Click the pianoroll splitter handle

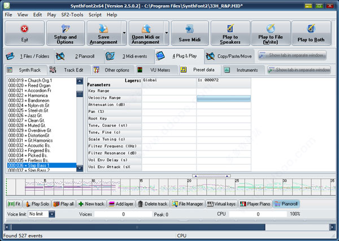click(211, 176)
